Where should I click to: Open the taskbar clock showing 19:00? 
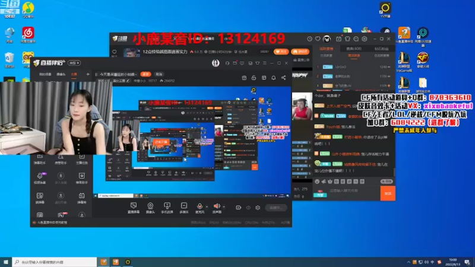[x=453, y=262]
